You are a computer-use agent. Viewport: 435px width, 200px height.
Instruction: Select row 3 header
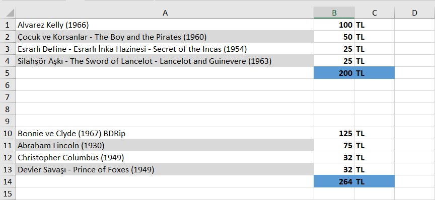coord(8,49)
